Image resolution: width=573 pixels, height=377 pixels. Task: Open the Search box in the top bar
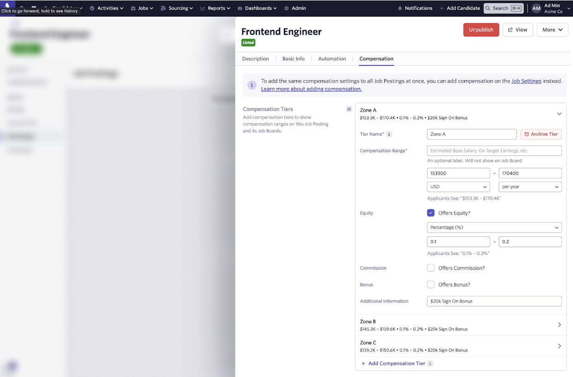coord(503,8)
